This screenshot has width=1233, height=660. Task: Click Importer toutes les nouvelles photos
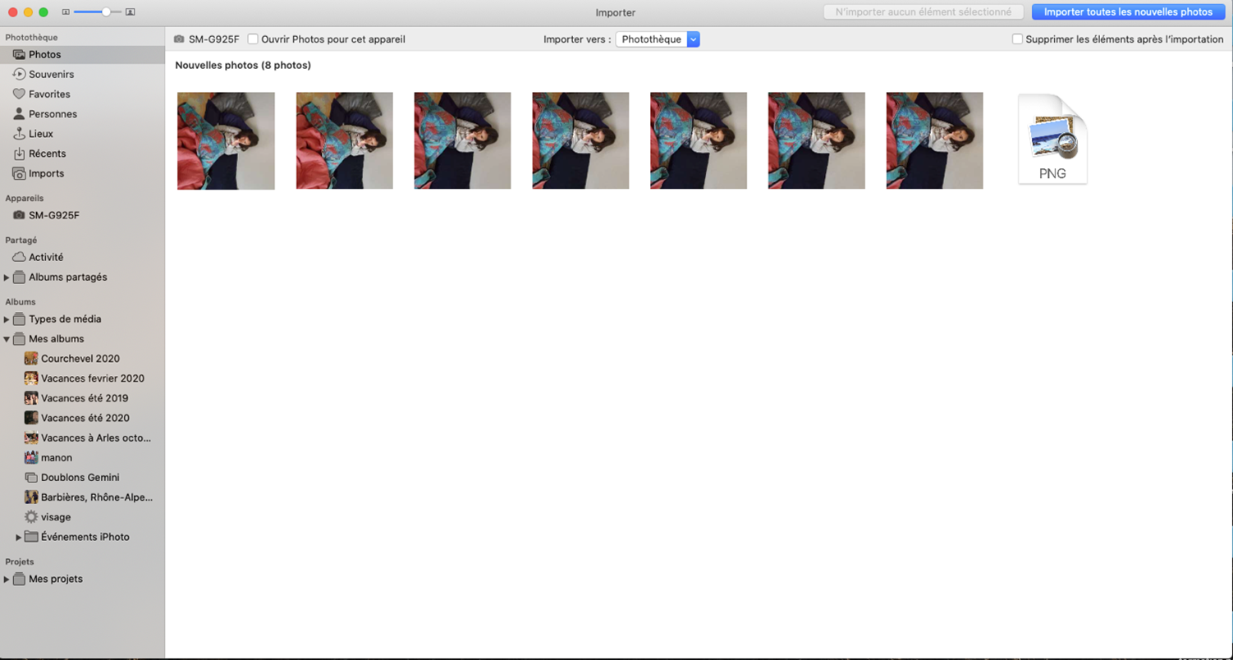point(1128,12)
